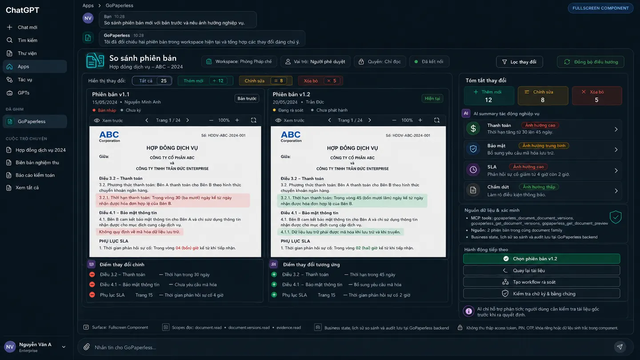Click the clock icon for SLA
Image resolution: width=640 pixels, height=360 pixels.
pyautogui.click(x=473, y=170)
